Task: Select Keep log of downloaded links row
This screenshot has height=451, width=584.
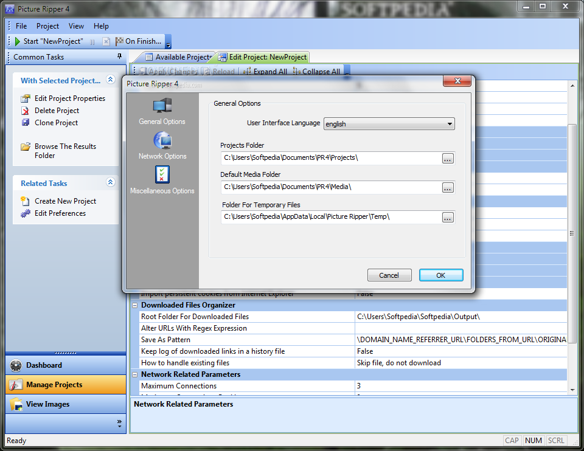Action: [x=353, y=351]
